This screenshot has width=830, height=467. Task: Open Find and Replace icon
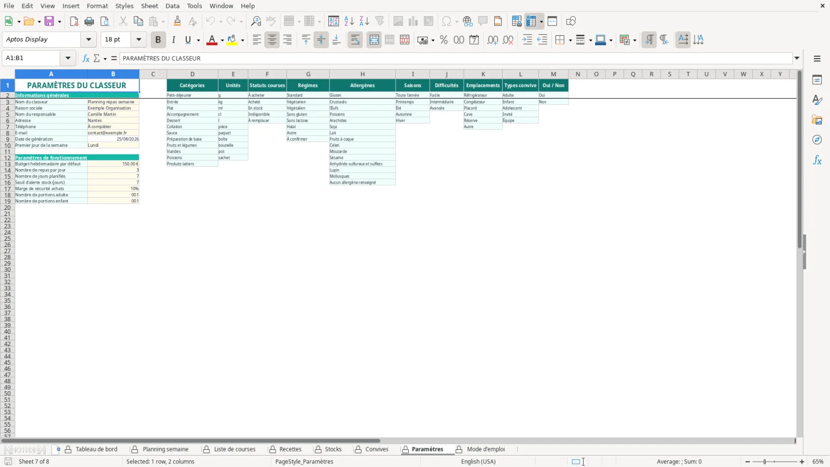click(x=256, y=21)
